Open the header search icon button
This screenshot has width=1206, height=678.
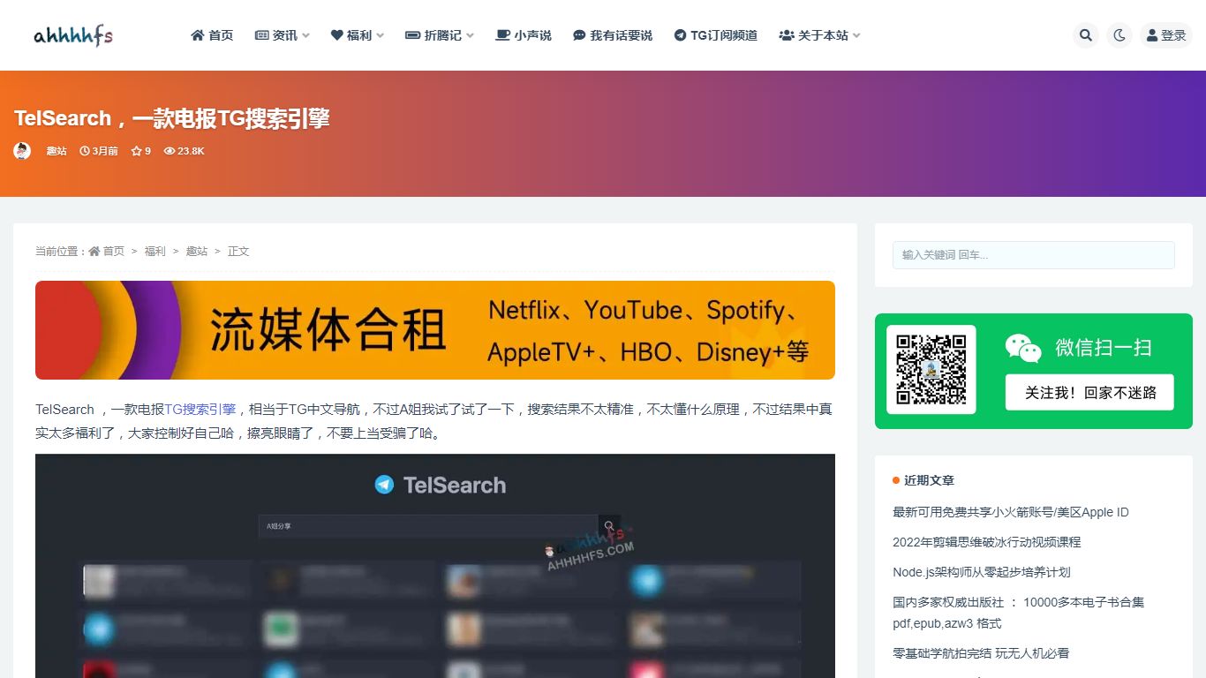1086,35
